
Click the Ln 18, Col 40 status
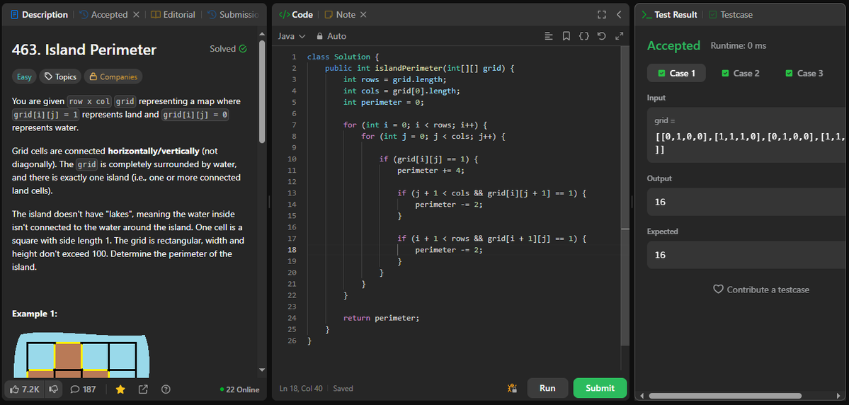click(x=301, y=388)
